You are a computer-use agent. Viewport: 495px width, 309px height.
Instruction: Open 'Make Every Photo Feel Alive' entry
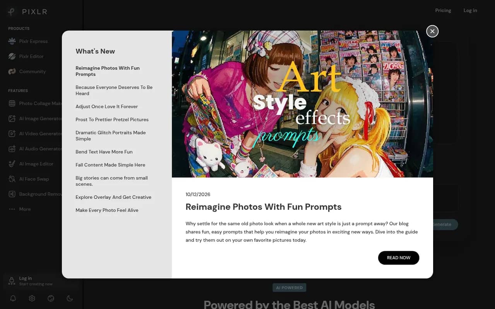107,211
